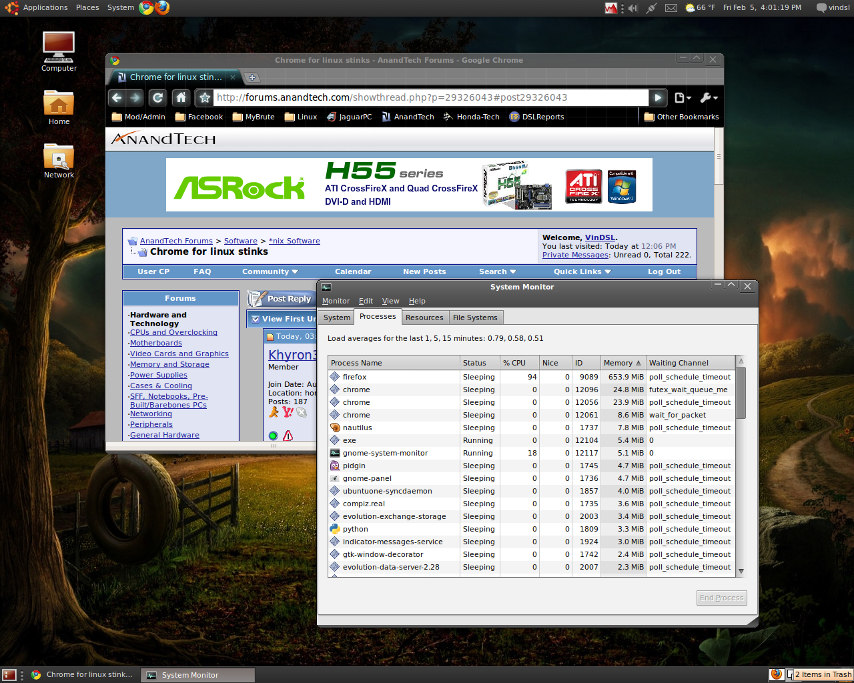This screenshot has width=854, height=683.
Task: Open Quick Links forum menu
Action: click(582, 271)
